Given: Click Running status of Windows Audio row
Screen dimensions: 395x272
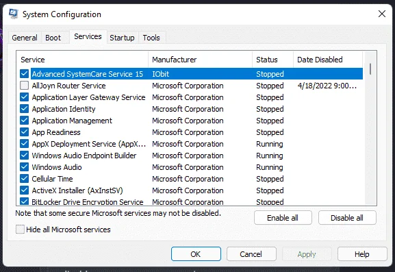Looking at the screenshot, I should [270, 166].
